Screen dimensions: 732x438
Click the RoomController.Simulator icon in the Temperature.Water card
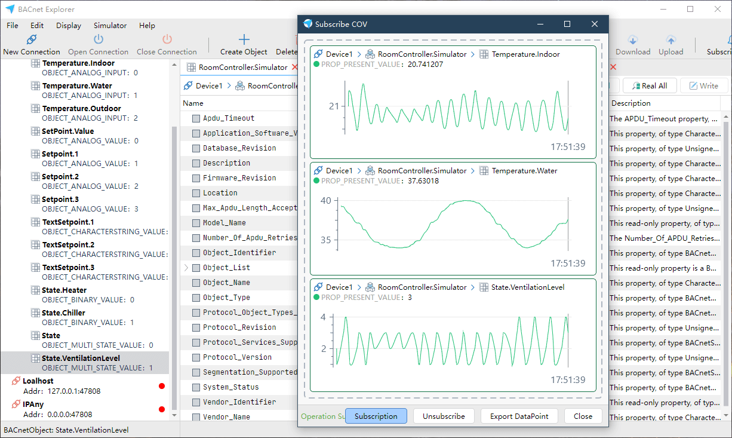coord(370,171)
